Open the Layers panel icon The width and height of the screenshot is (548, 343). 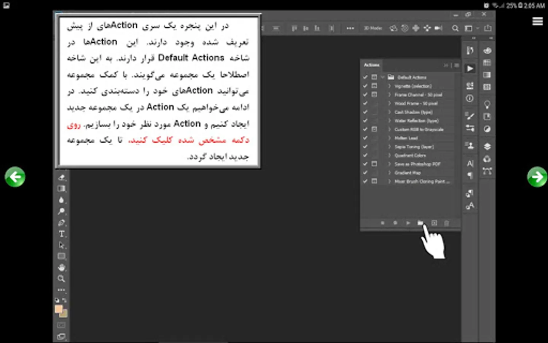pos(487,146)
